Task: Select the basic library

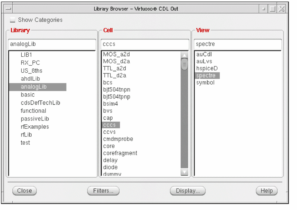Action: pyautogui.click(x=28, y=95)
